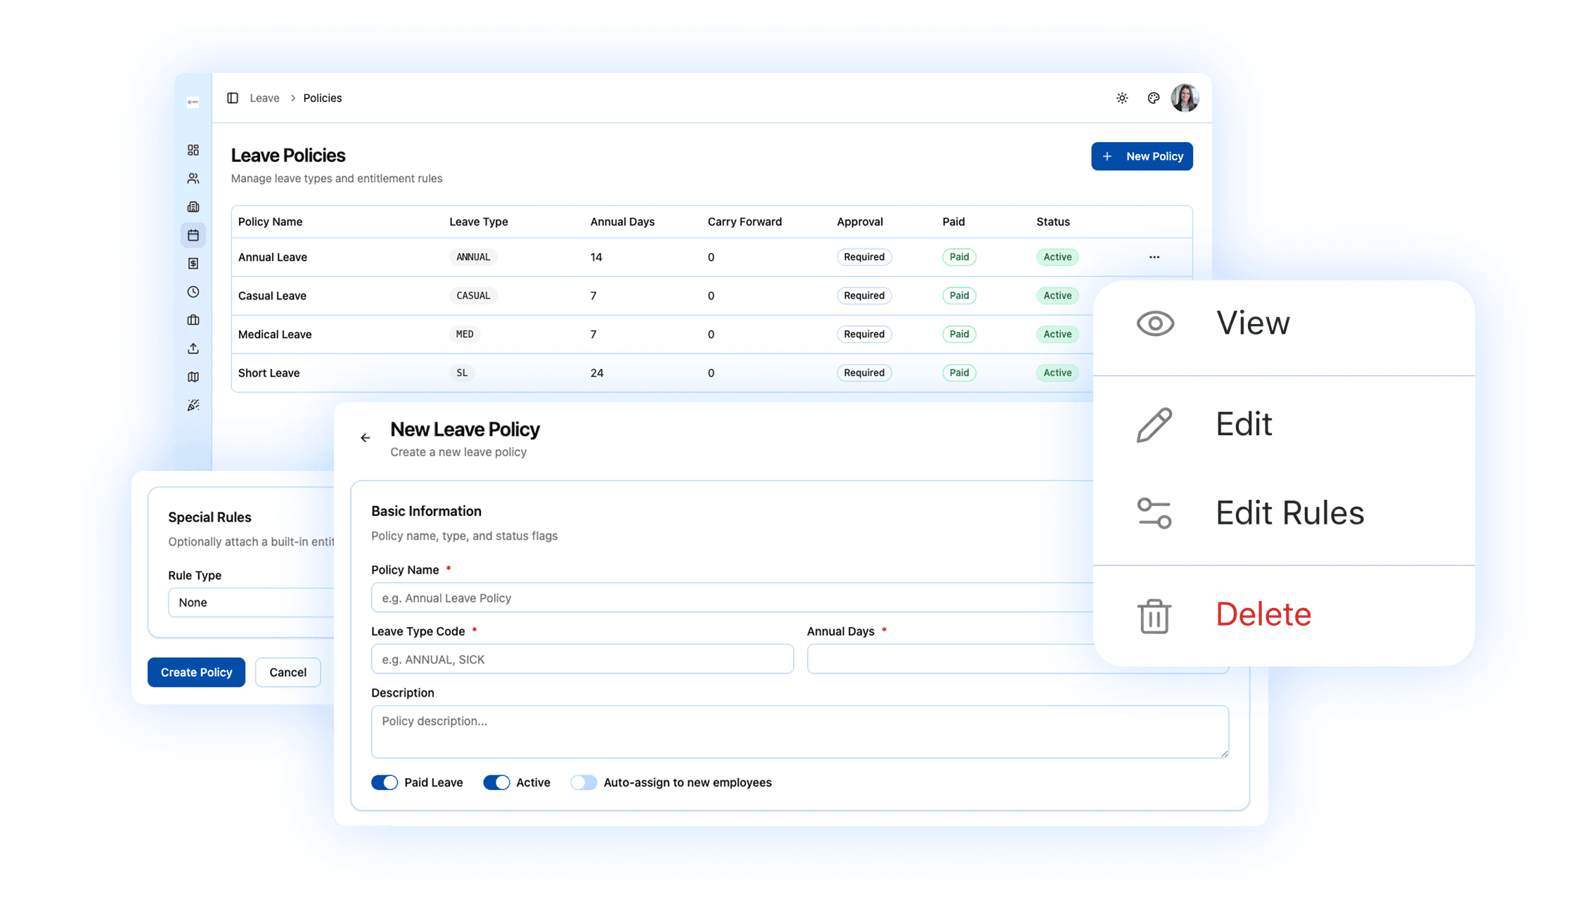Disable the Paid Leave toggle
Viewport: 1591px width, 897px height.
pyautogui.click(x=385, y=782)
